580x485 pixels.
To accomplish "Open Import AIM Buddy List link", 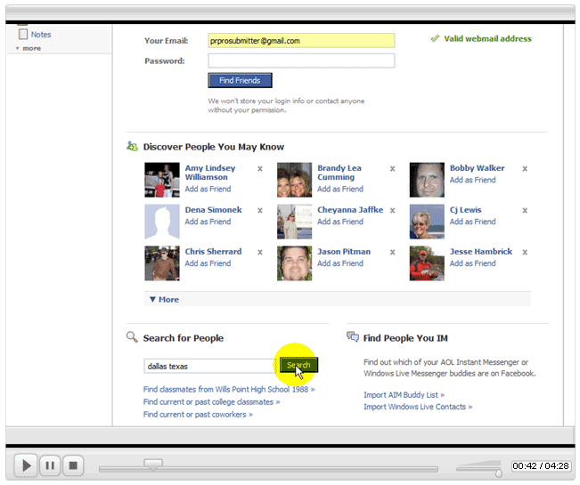I will (404, 395).
